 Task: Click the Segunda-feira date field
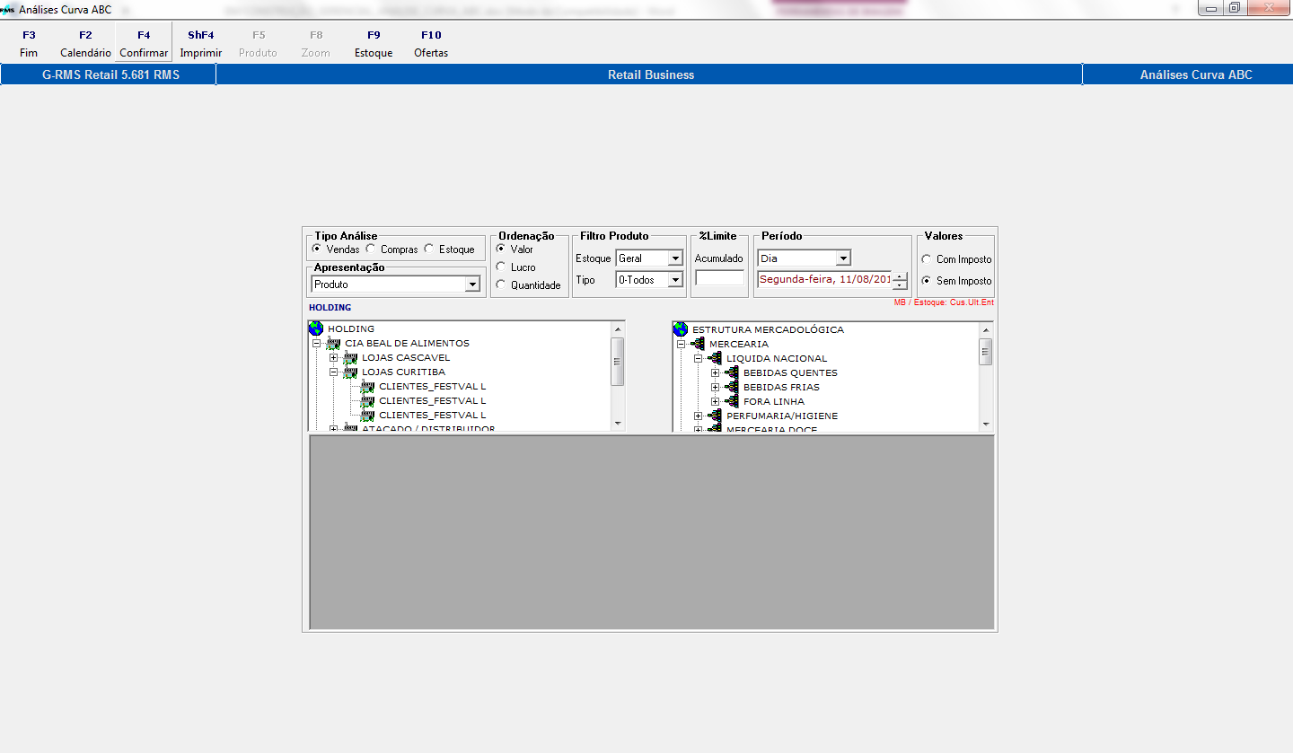[824, 280]
